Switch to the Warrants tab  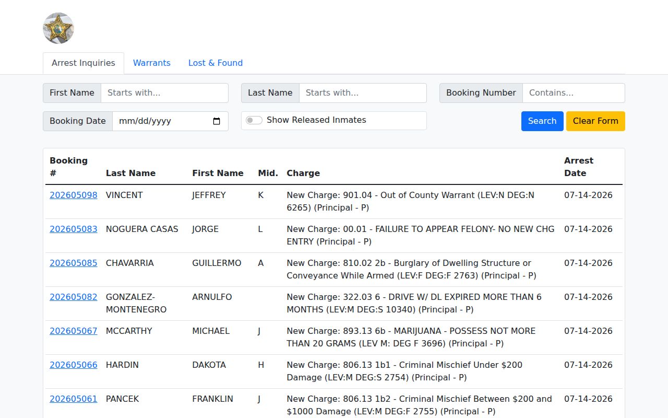152,63
